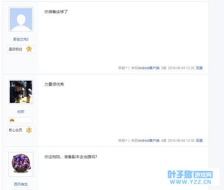Expand the 举报 dropdown on floor 3
The width and height of the screenshot is (224, 190).
coord(122,68)
